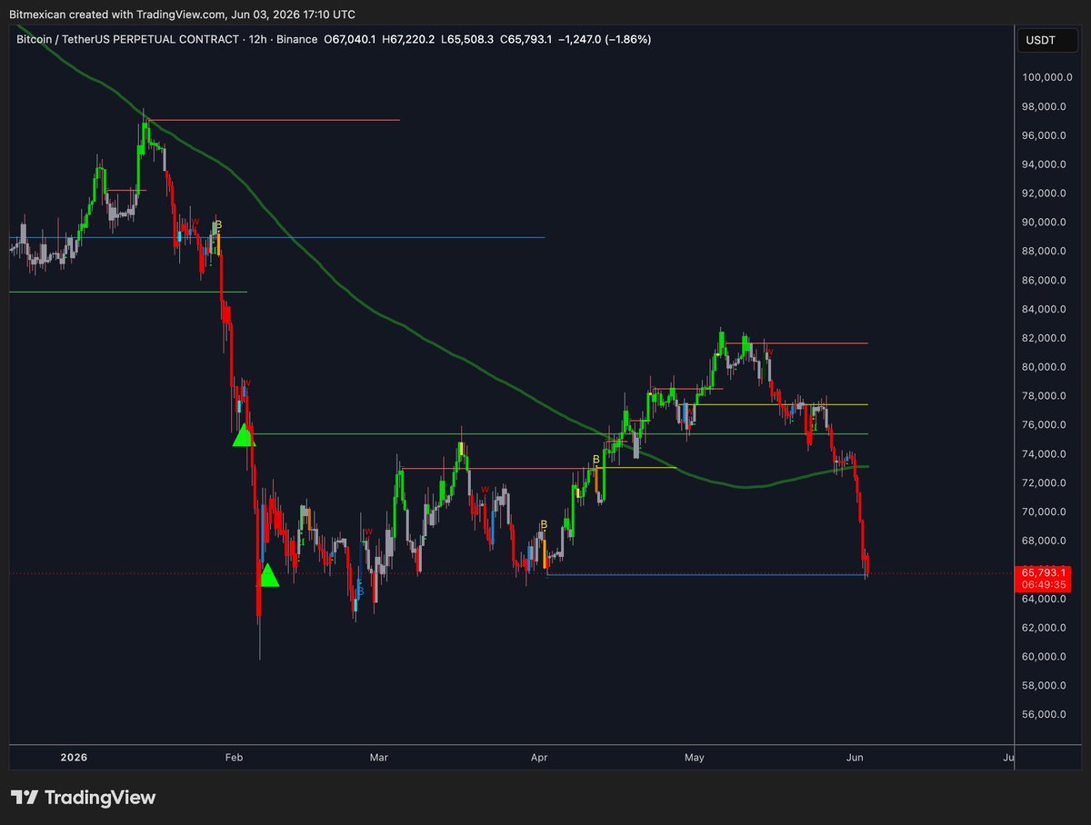Select the 78,000.0 price axis label

click(x=1046, y=396)
